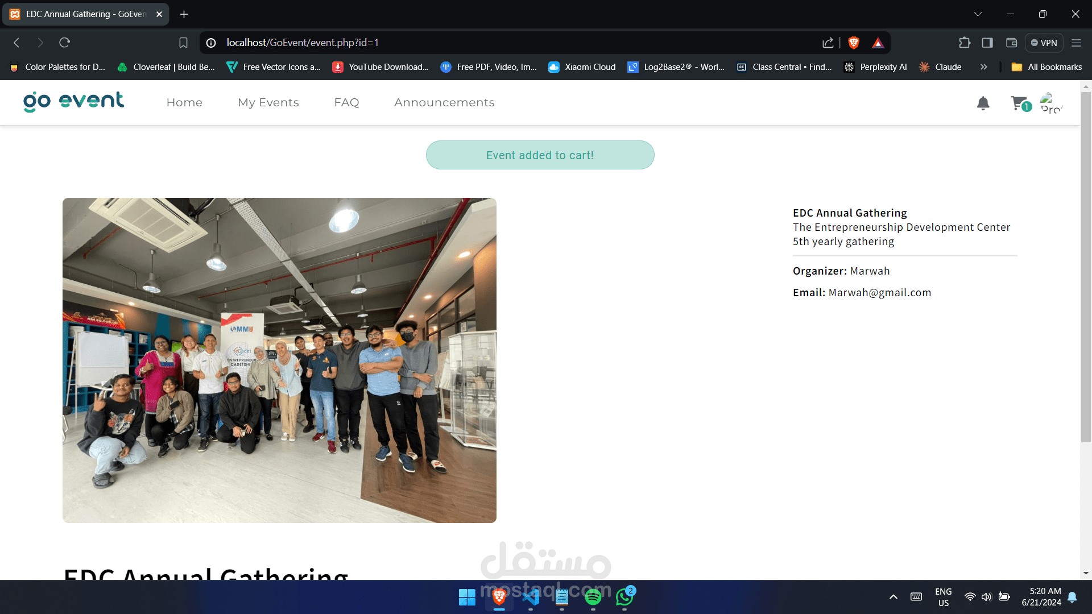
Task: Show hidden system tray icons
Action: pos(893,597)
